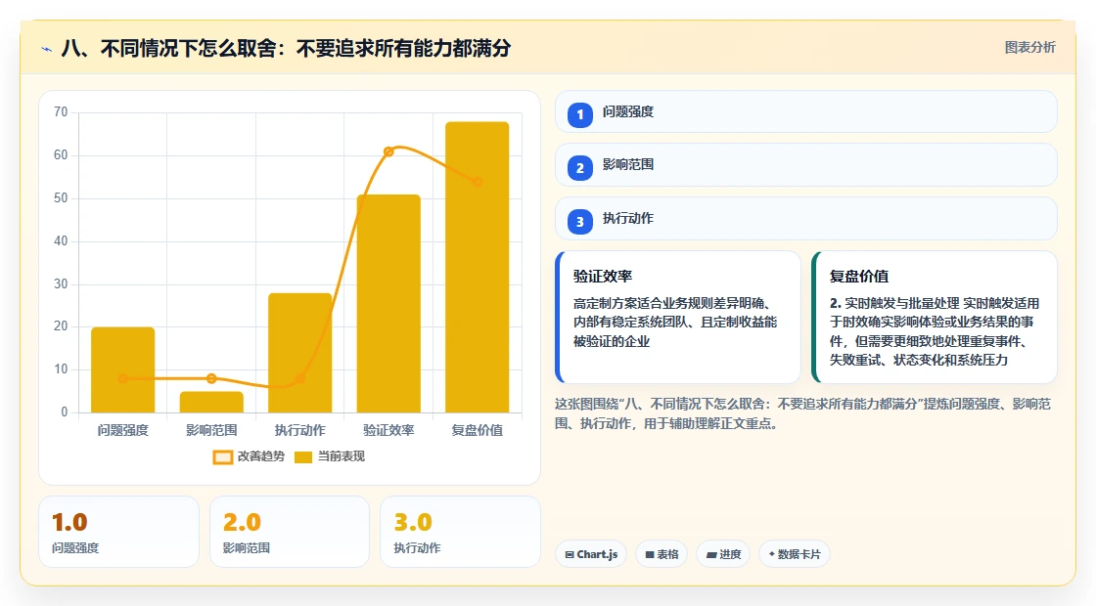Click the 验证效率 bar in the chart
Viewport: 1096px width, 606px height.
pos(388,304)
